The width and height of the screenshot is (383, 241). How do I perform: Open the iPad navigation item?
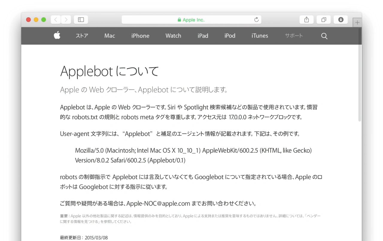point(203,36)
